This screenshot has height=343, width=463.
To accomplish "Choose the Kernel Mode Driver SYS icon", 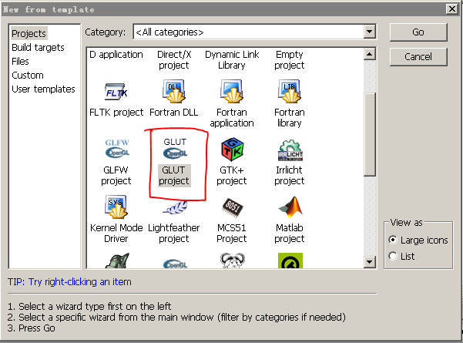I will 116,207.
